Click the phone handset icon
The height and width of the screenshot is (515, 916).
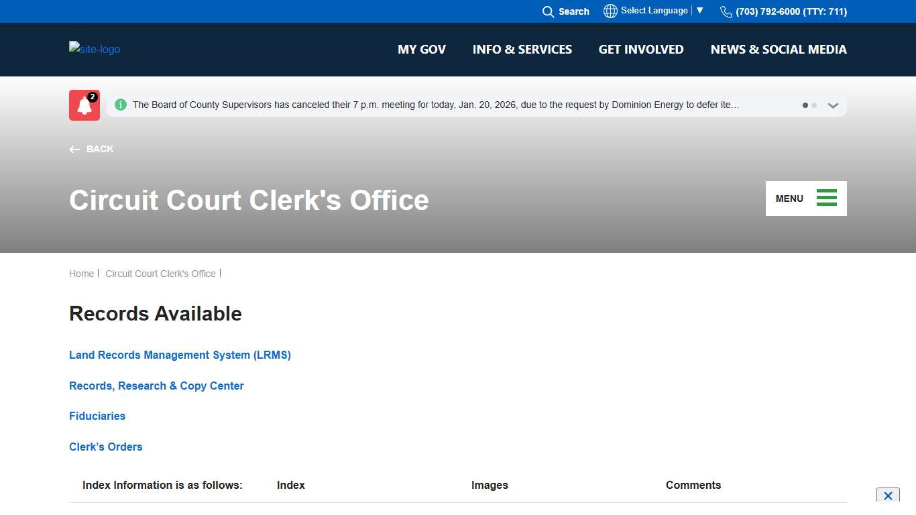pos(726,11)
